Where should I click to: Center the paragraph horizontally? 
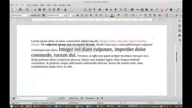click(x=145, y=15)
